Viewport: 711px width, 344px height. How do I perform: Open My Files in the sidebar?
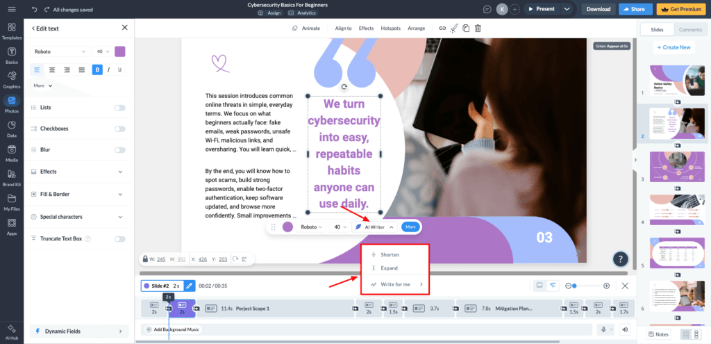pos(12,202)
